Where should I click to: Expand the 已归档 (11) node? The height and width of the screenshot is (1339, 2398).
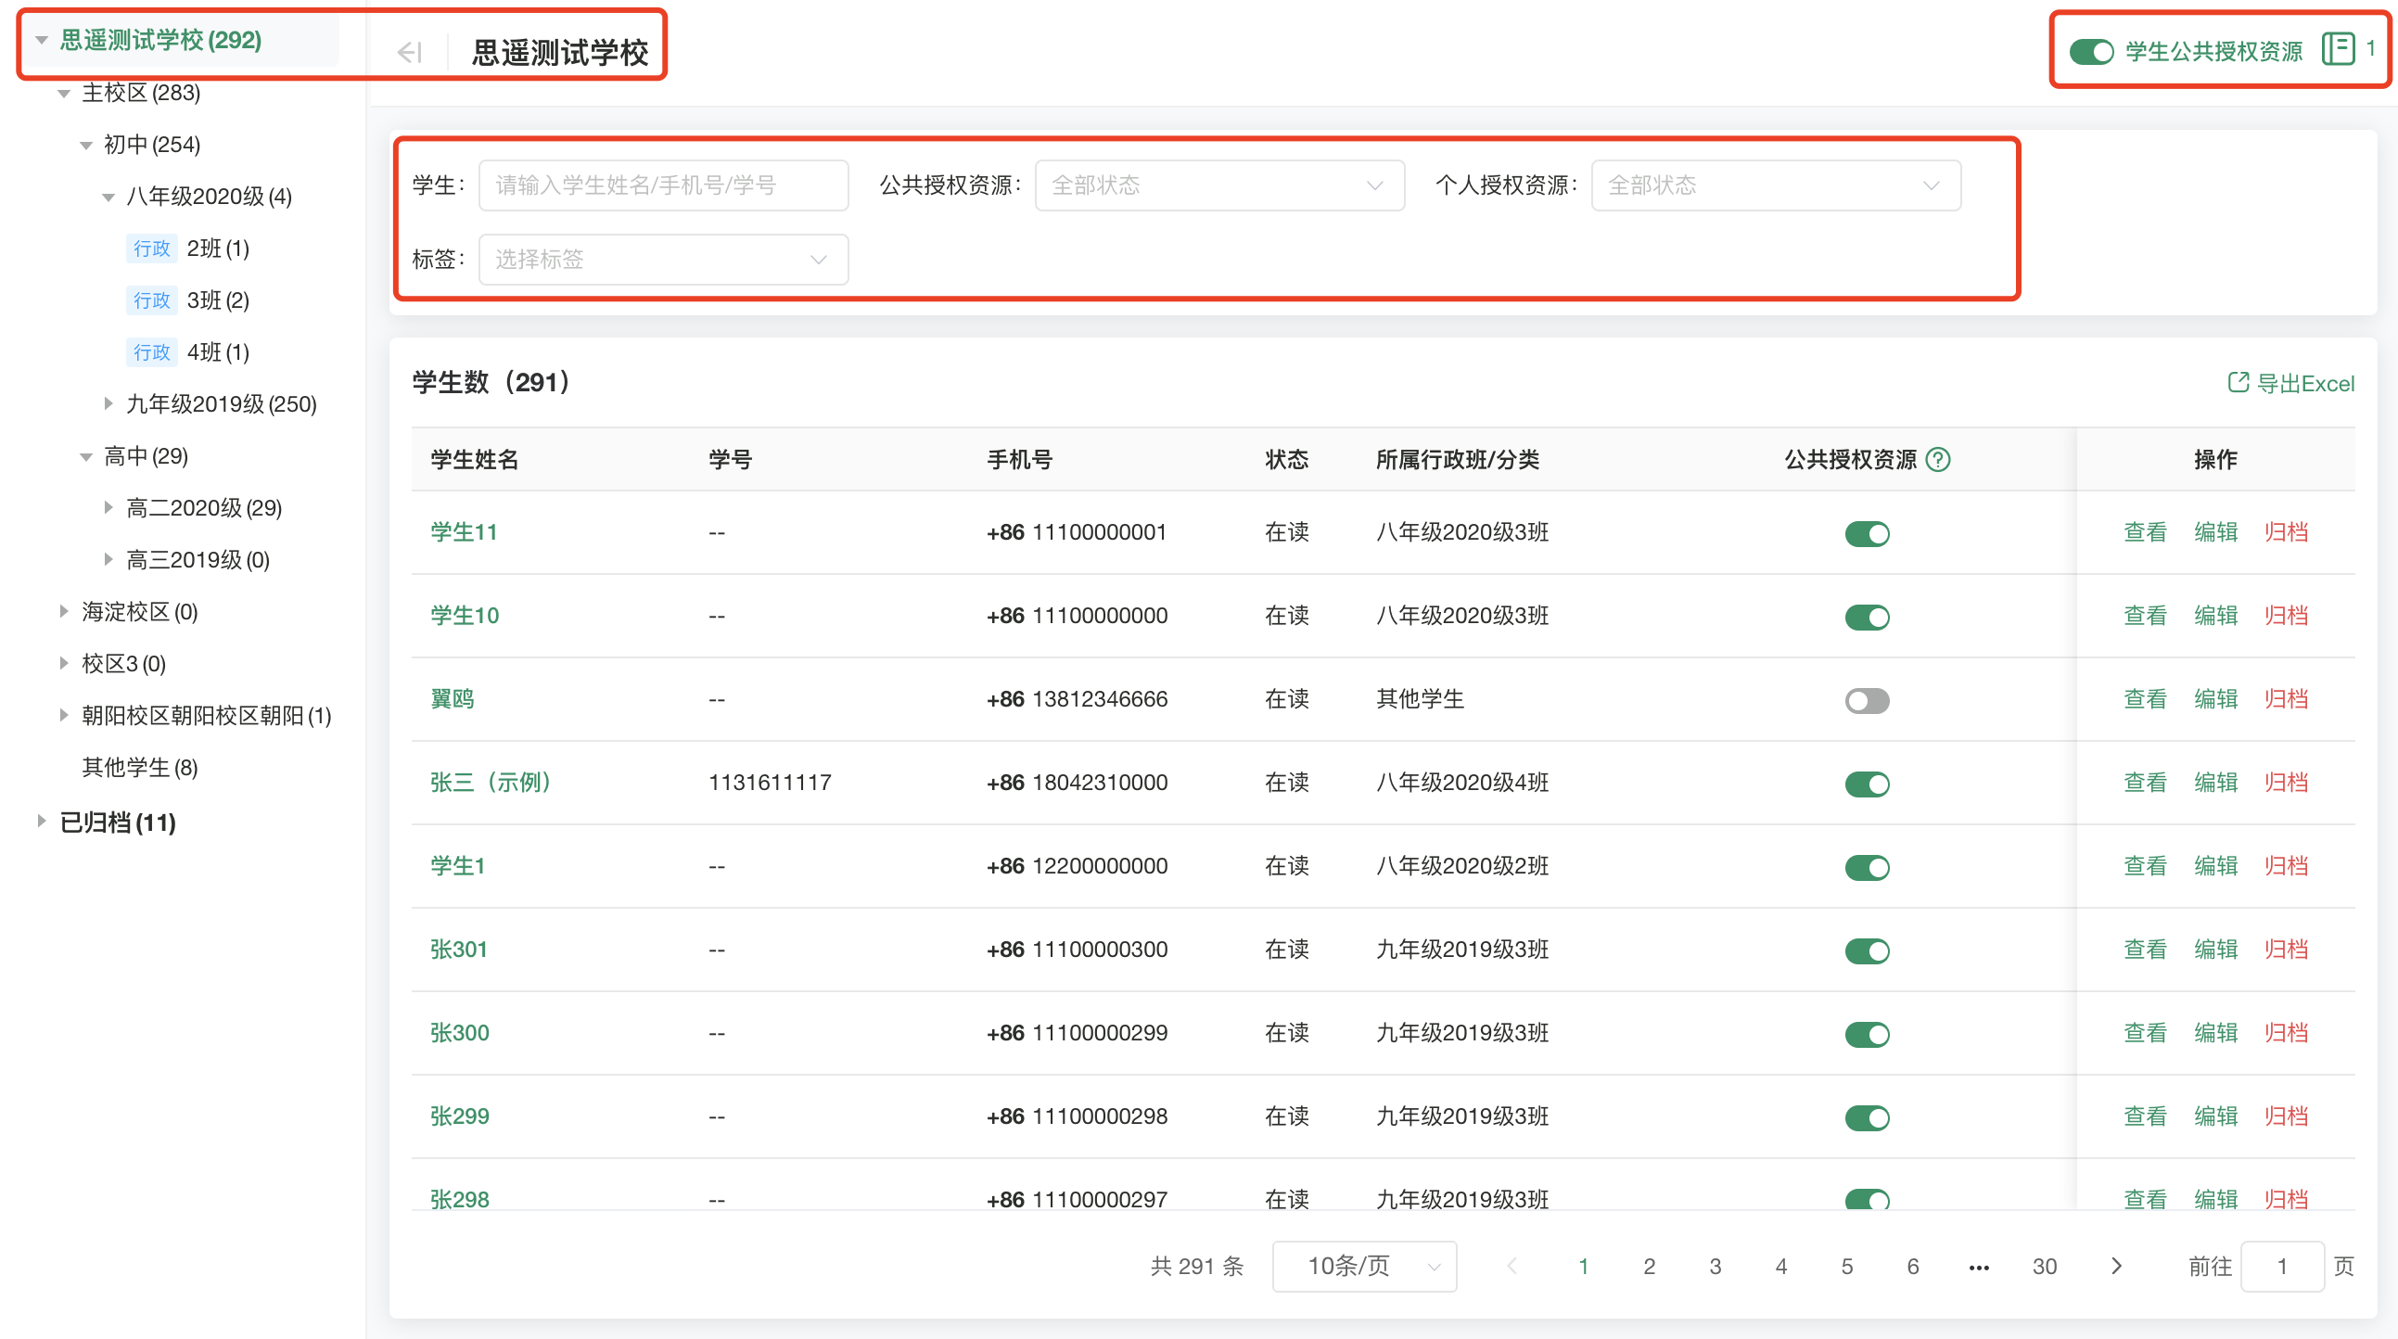pyautogui.click(x=41, y=822)
